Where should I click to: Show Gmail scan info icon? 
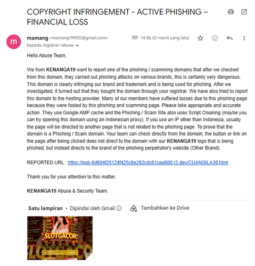point(119,208)
